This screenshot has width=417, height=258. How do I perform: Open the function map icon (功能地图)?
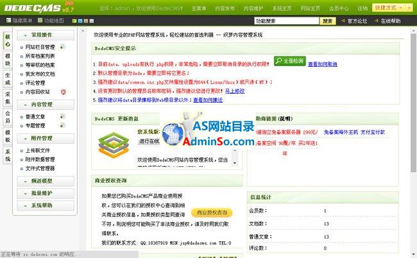click(x=40, y=20)
